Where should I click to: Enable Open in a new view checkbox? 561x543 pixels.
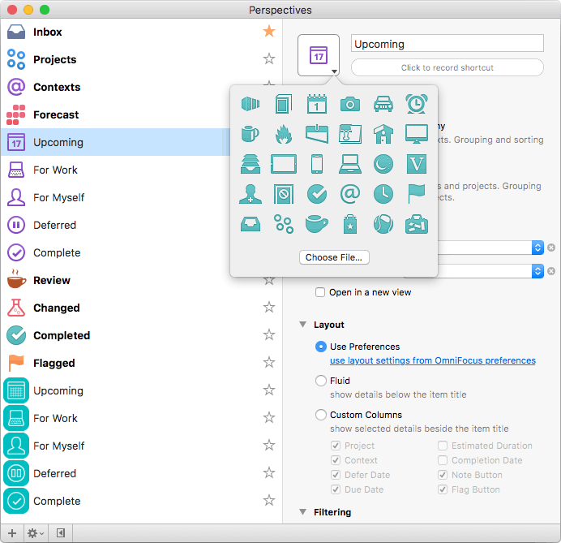pyautogui.click(x=320, y=292)
